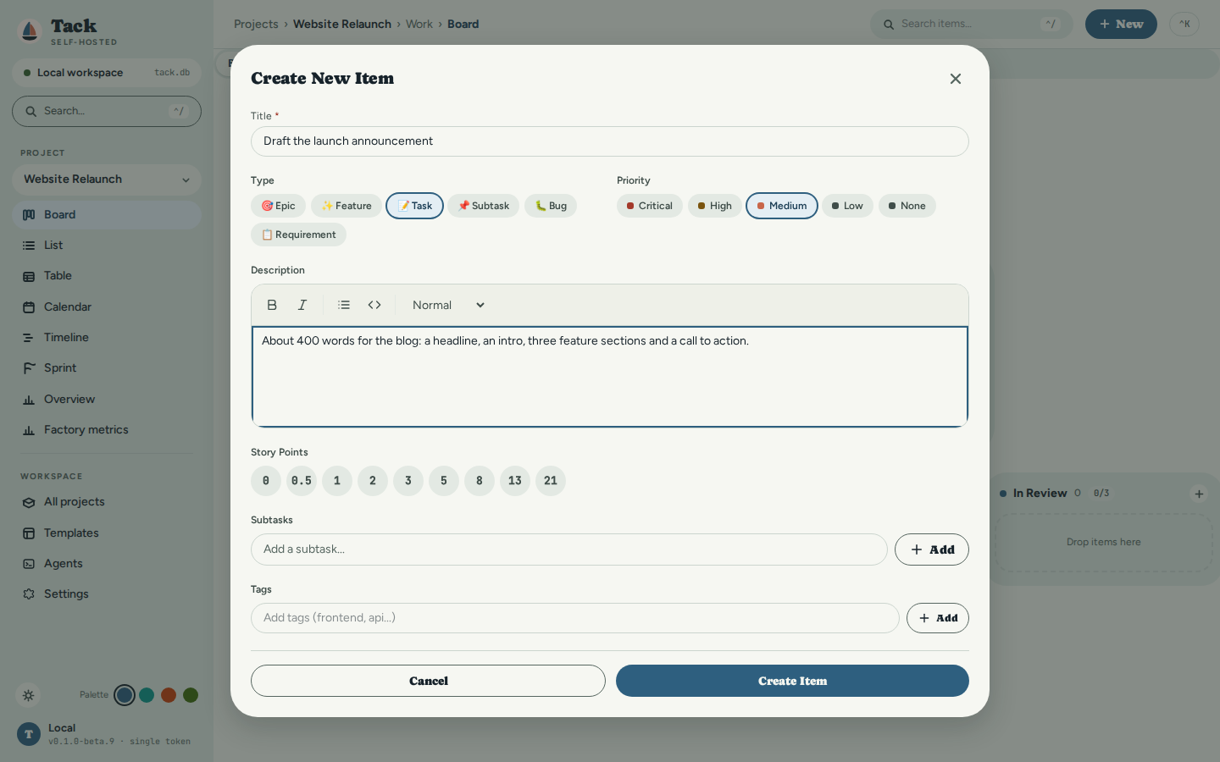Select the teal palette swatch
This screenshot has width=1220, height=762.
coord(147,695)
